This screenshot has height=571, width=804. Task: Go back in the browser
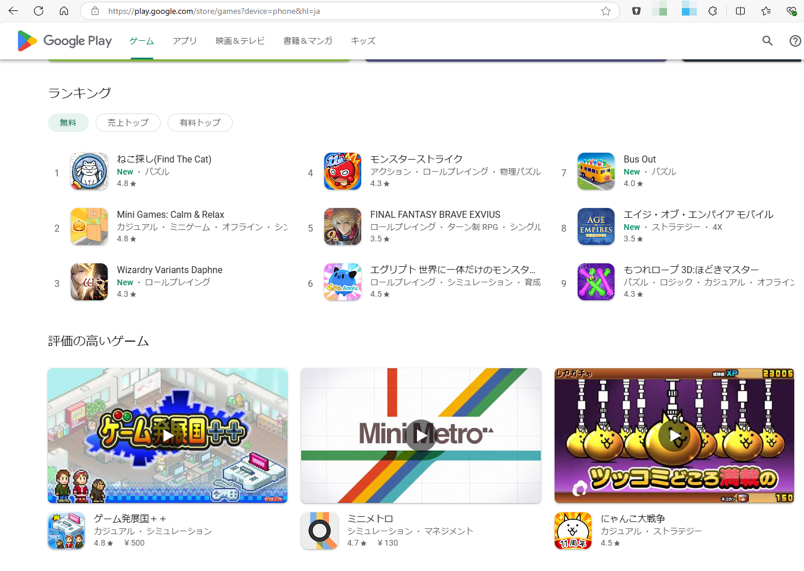click(13, 11)
